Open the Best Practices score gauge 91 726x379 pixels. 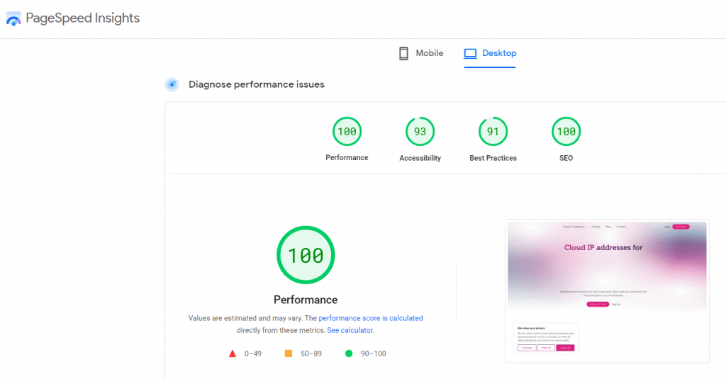pos(493,132)
